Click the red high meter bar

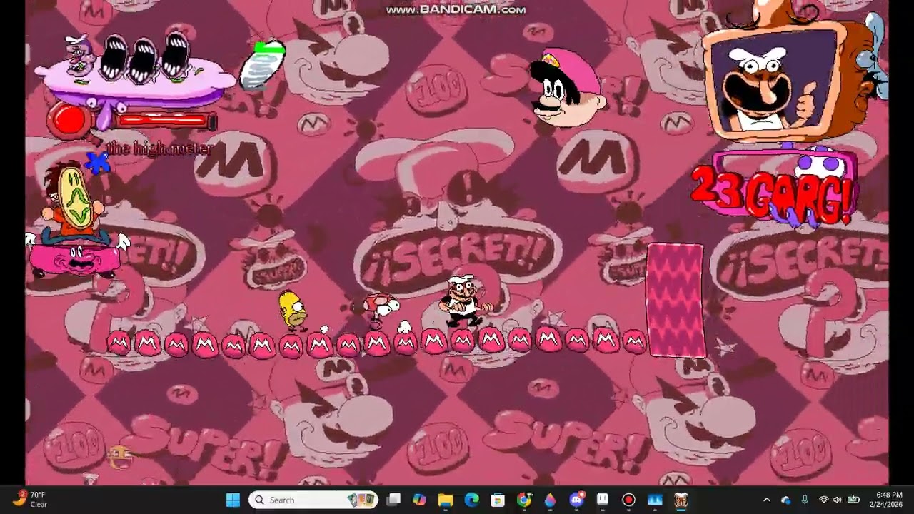[164, 121]
